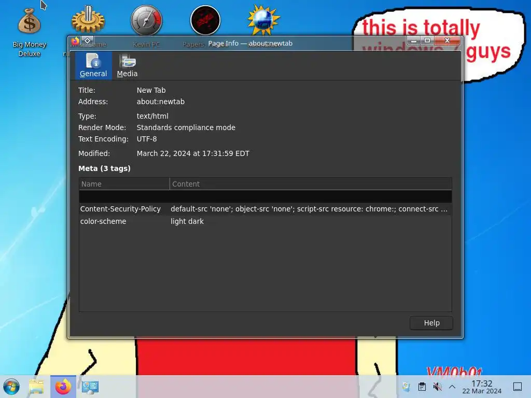The width and height of the screenshot is (531, 398).
Task: Click the show desktop button in the taskbar
Action: coord(518,387)
